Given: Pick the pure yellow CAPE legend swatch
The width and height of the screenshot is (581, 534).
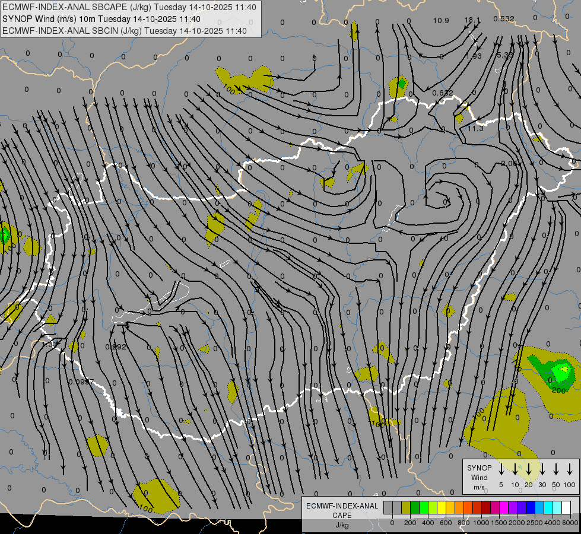Looking at the screenshot, I should 442,507.
